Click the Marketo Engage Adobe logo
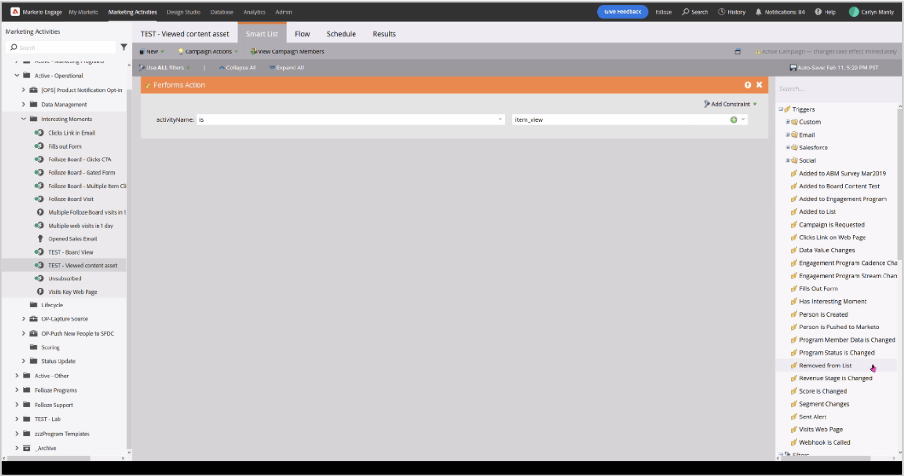 click(15, 12)
